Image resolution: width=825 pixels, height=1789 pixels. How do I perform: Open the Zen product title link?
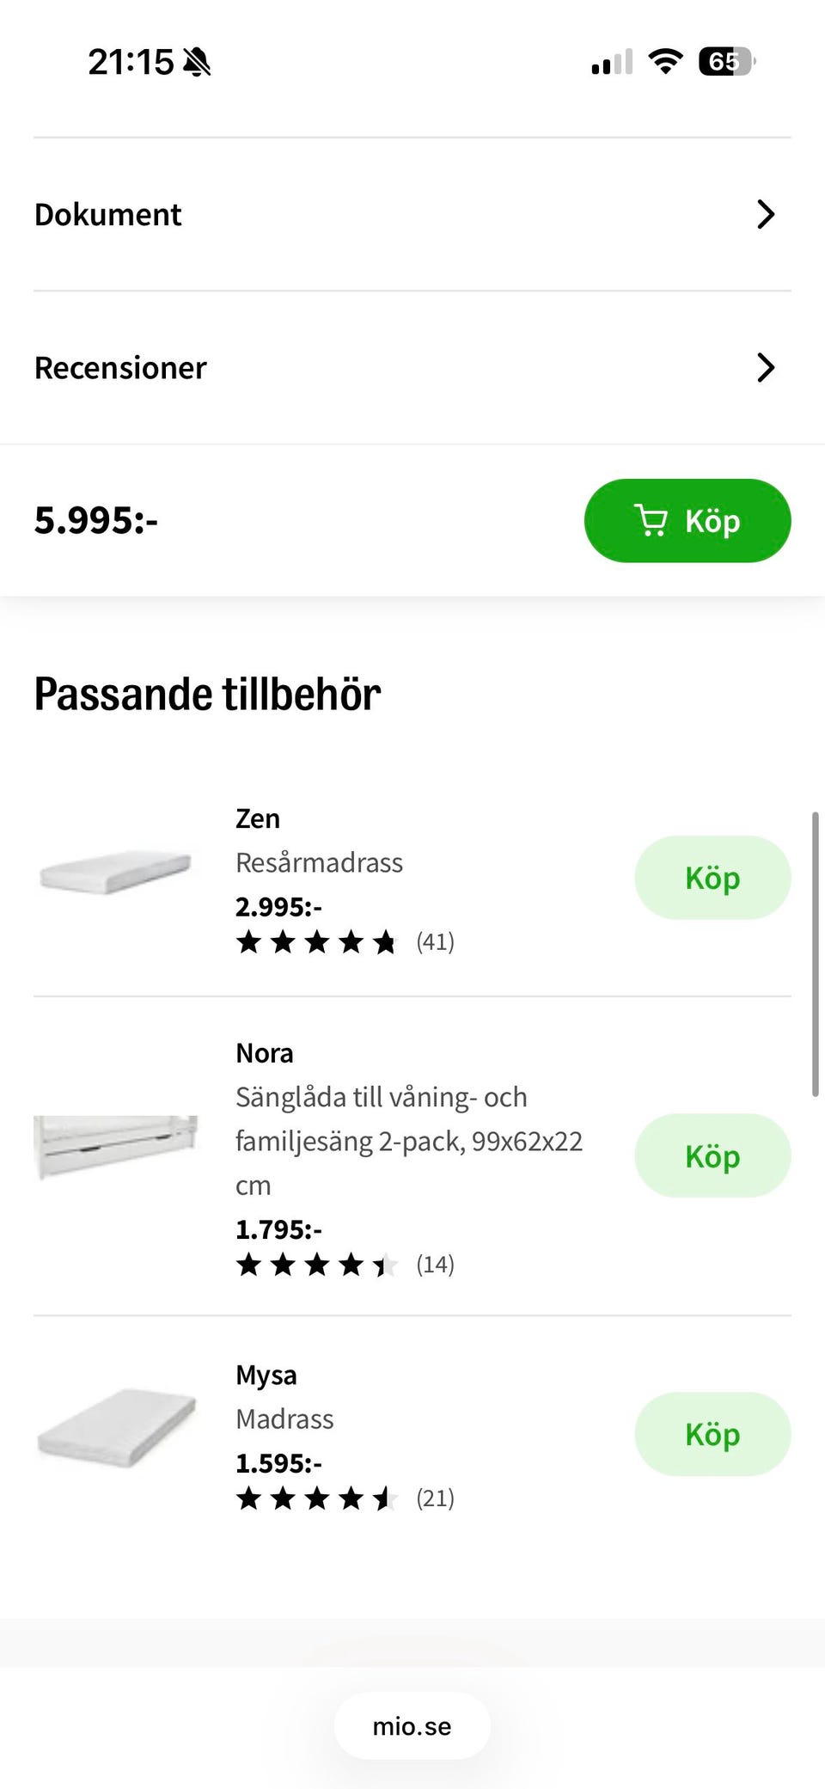pos(258,818)
